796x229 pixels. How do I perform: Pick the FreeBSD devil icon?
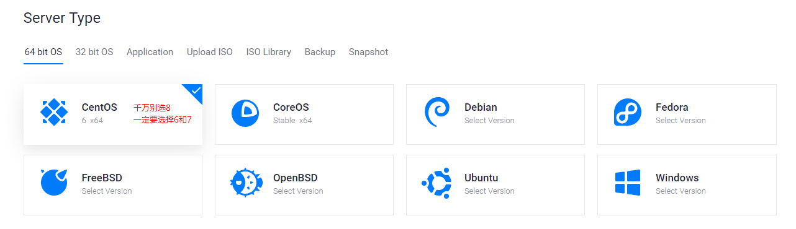click(54, 182)
